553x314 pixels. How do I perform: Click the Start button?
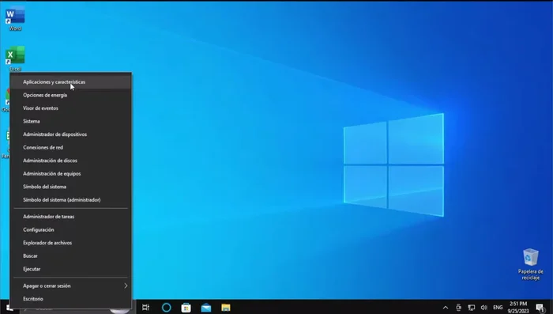click(x=9, y=308)
